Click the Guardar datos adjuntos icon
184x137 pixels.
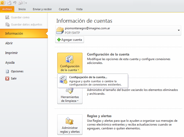point(7,24)
